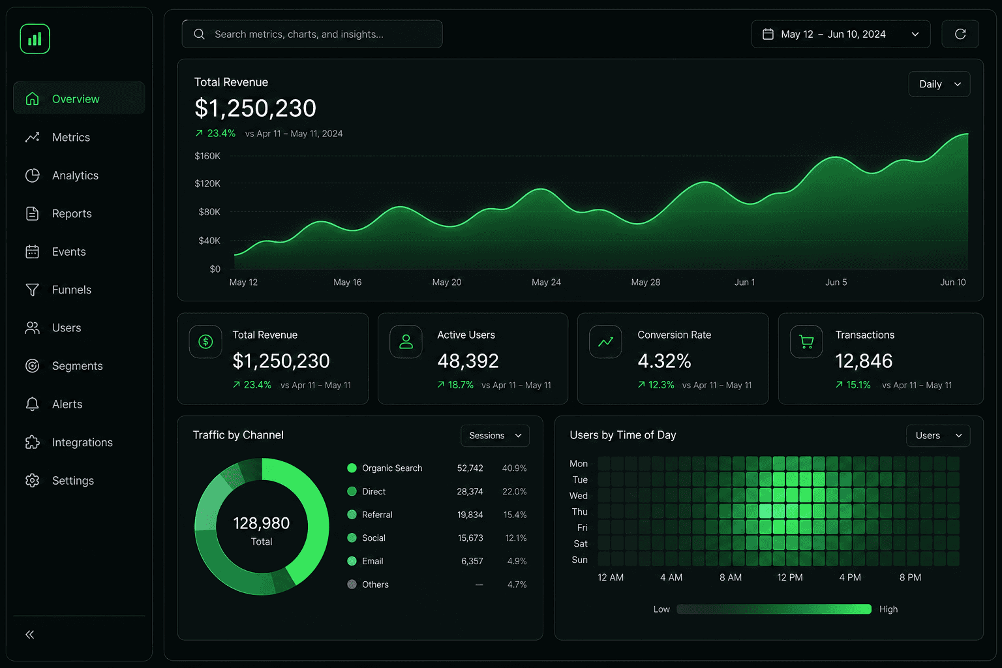Open the Overview menu item
Viewport: 1002px width, 668px height.
tap(79, 99)
